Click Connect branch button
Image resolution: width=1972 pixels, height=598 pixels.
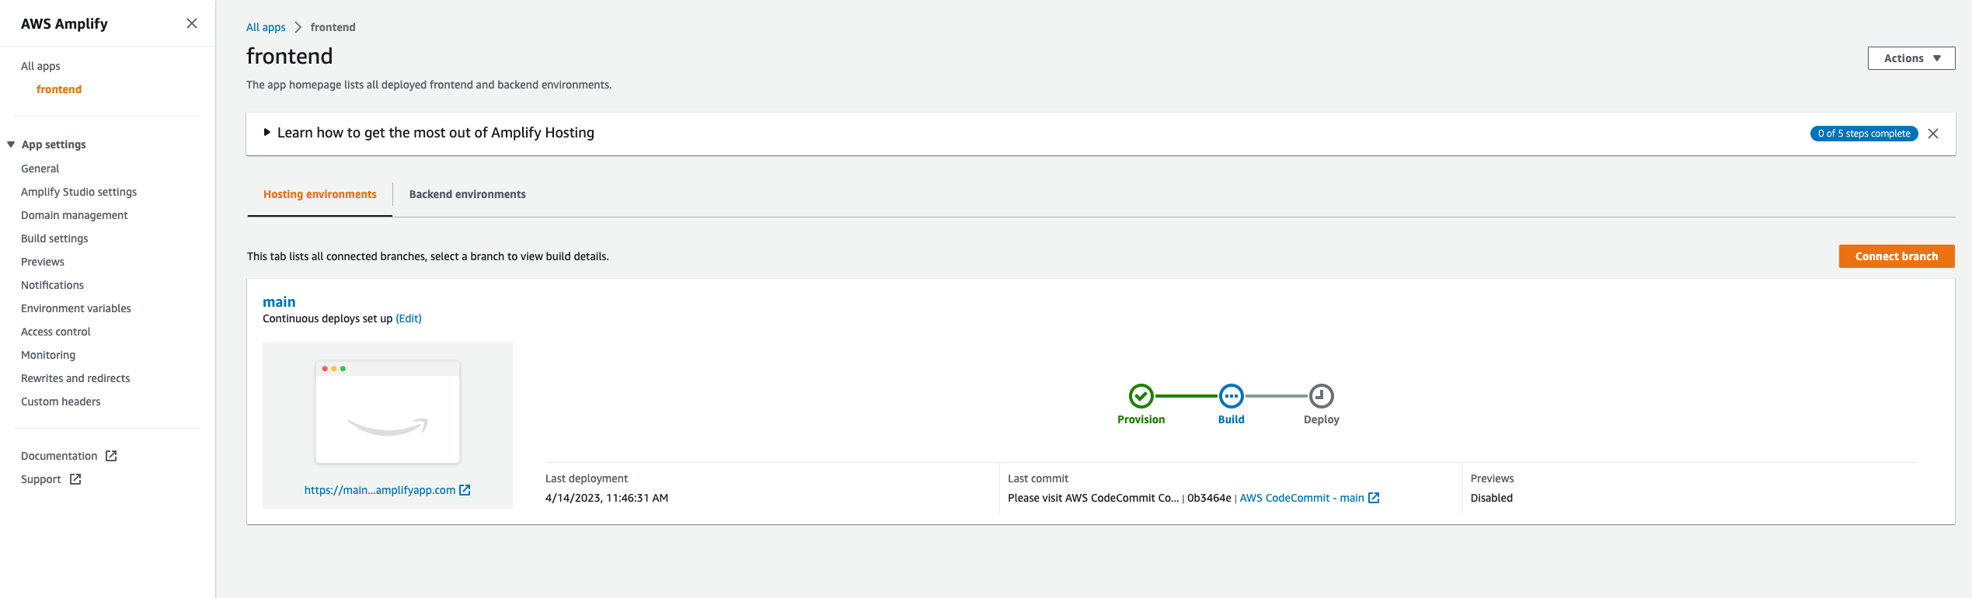click(x=1897, y=256)
